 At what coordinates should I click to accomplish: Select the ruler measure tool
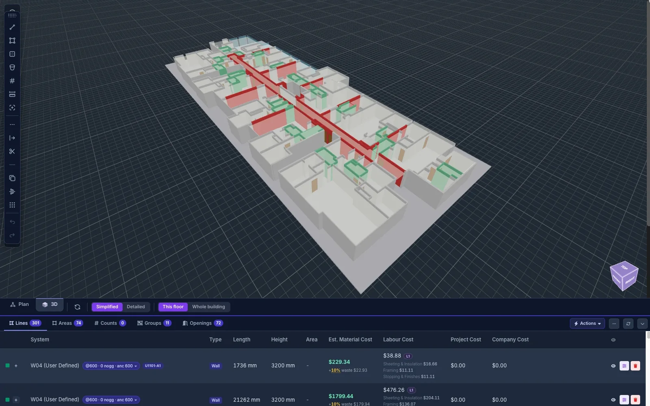click(x=12, y=94)
